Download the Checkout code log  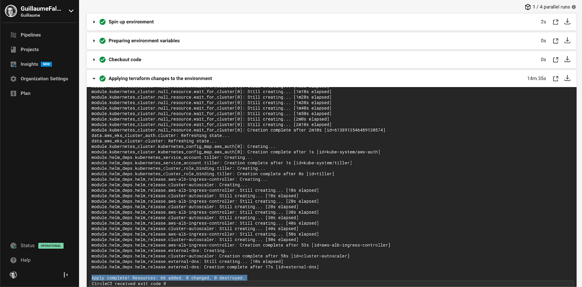pyautogui.click(x=567, y=59)
